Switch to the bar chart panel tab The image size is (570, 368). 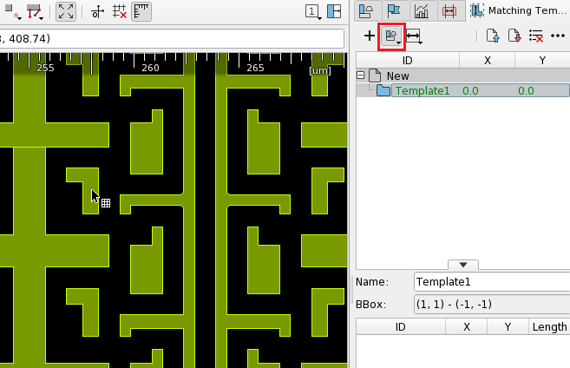tap(422, 11)
